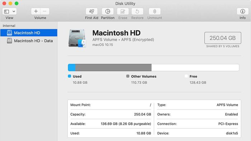Click the gray Other Volumes bar segment
Viewport: 251px width, 141px height.
(x=113, y=68)
